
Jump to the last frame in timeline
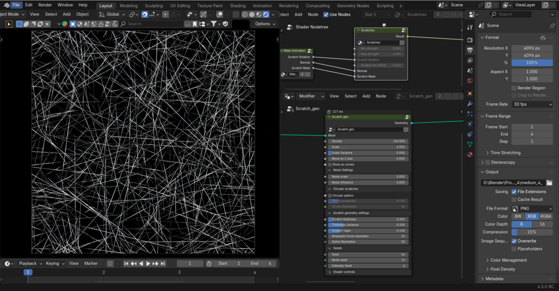tap(162, 264)
